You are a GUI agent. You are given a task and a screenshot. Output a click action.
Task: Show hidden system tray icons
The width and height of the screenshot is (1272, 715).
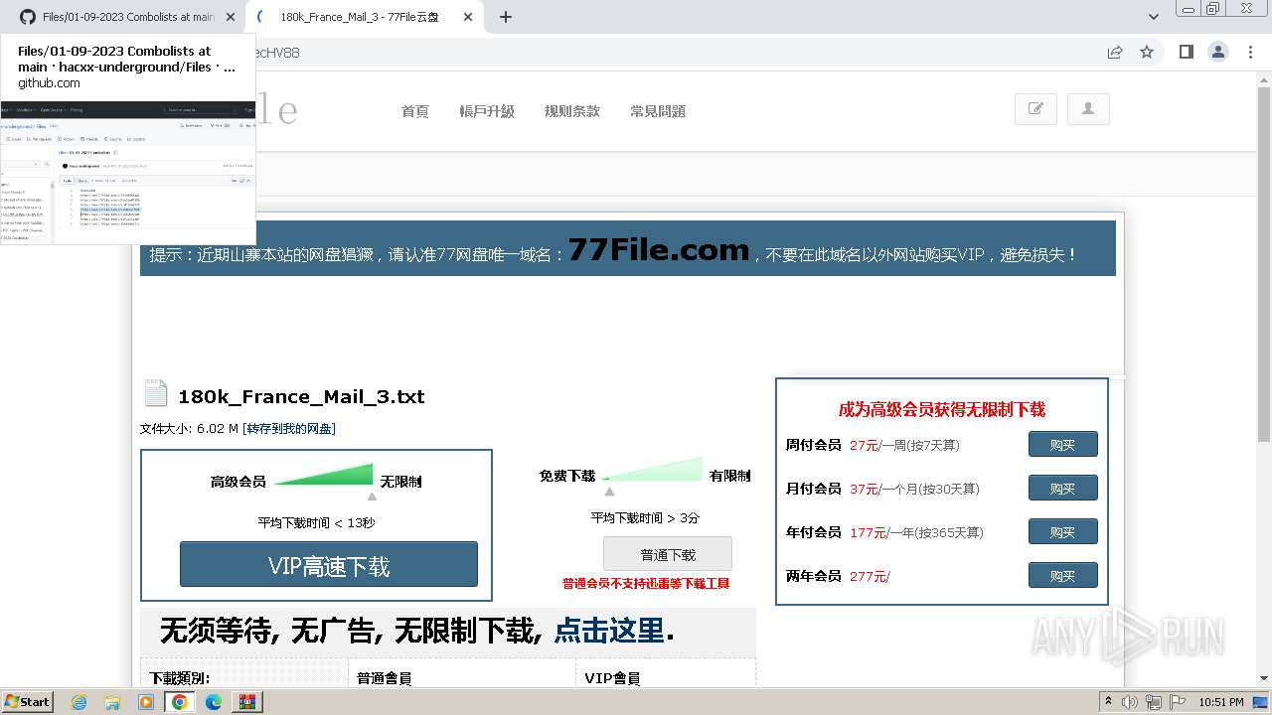point(1108,701)
